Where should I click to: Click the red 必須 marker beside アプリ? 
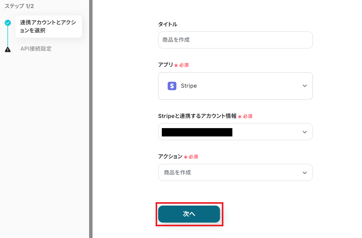coord(184,65)
